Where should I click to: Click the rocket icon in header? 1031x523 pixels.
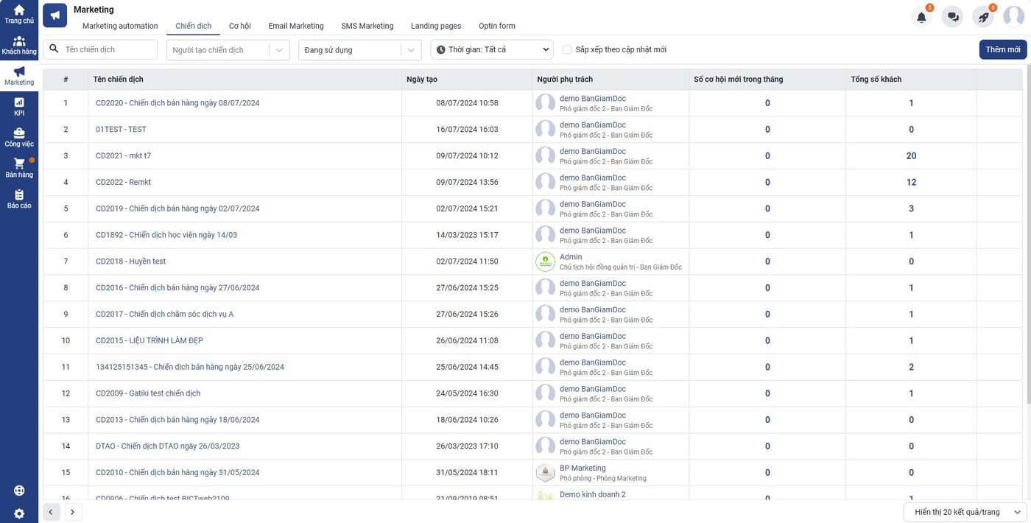[984, 17]
